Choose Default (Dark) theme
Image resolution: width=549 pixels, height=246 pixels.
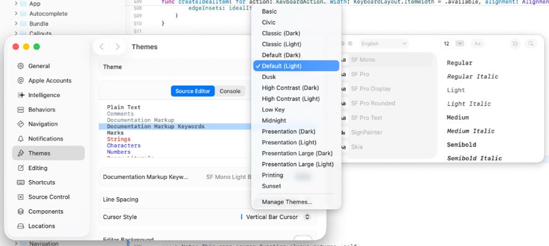tap(296, 55)
